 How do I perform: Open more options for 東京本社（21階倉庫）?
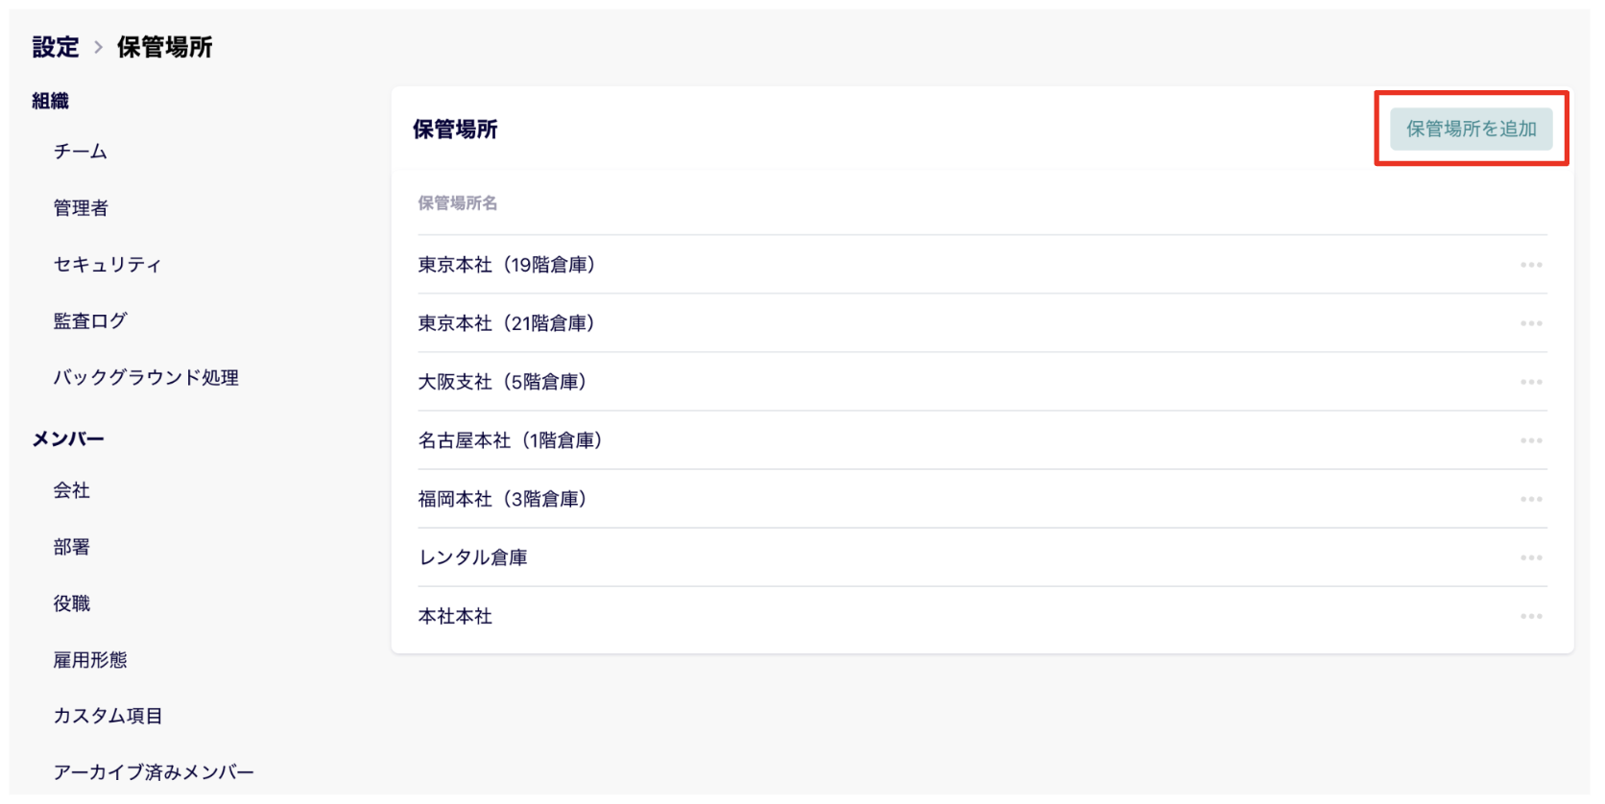pos(1531,323)
